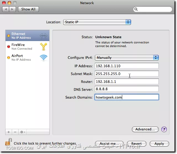Image resolution: width=177 pixels, height=154 pixels.
Task: Click the magnifying glass search icon
Action: point(136,9)
